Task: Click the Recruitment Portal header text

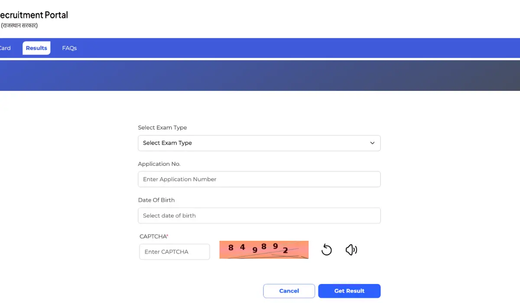Action: point(34,15)
